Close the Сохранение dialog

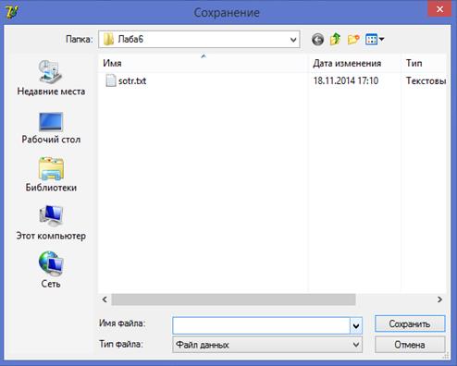pos(439,9)
